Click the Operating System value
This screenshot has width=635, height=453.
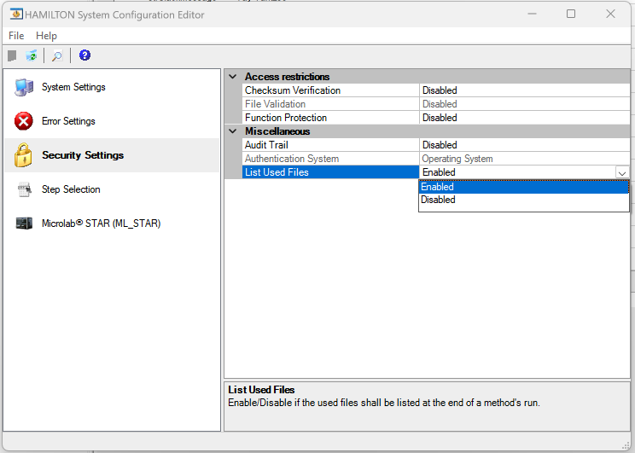[457, 159]
